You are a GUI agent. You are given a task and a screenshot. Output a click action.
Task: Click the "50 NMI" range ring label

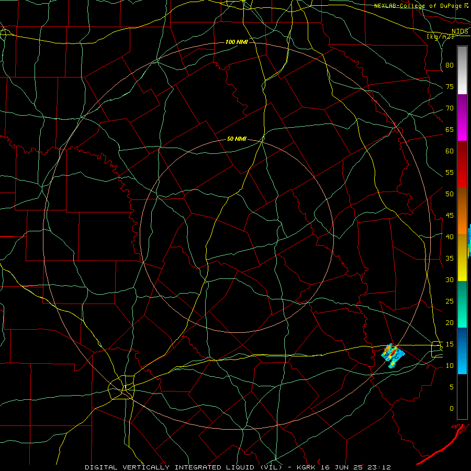pyautogui.click(x=237, y=139)
